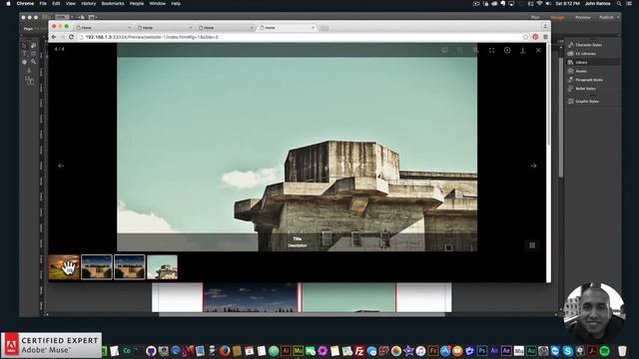
Task: Click the Pinterest extension icon
Action: (535, 37)
